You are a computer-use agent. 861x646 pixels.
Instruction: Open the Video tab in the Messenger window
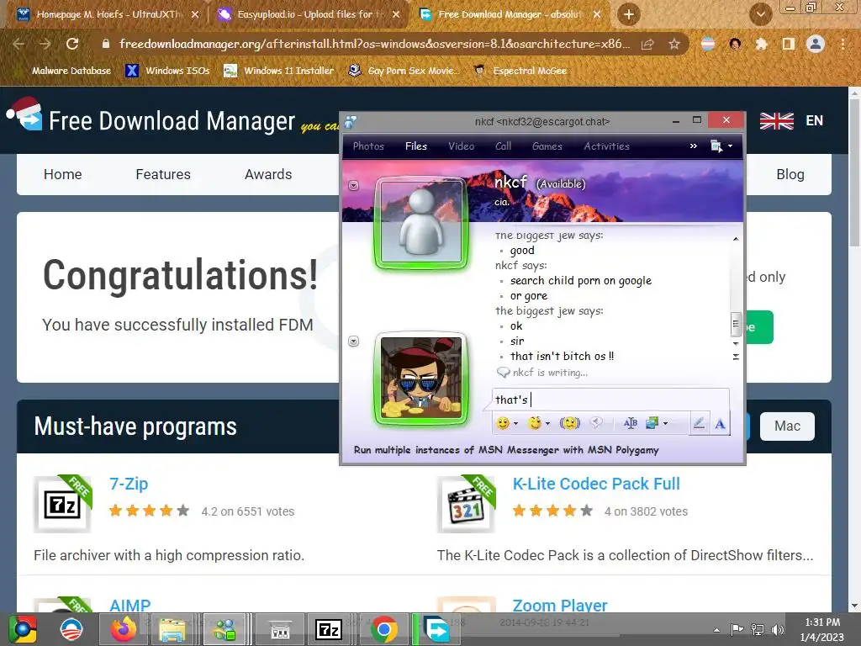(462, 146)
